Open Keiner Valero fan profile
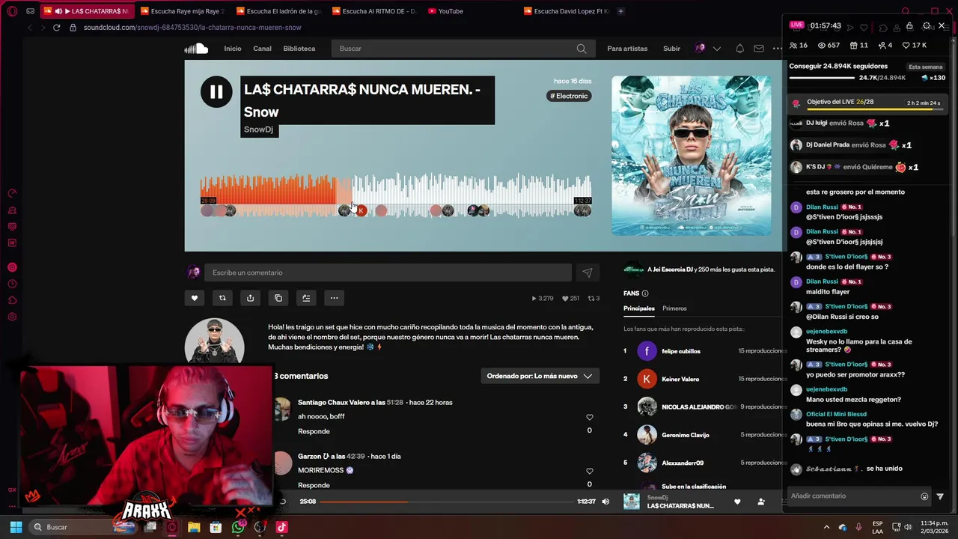958x539 pixels. 680,380
